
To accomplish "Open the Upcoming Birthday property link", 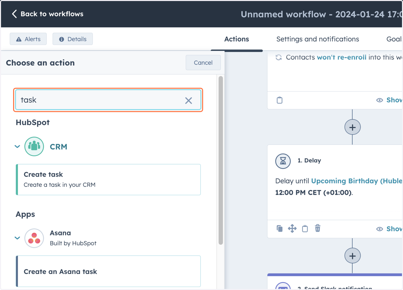I will tap(357, 181).
